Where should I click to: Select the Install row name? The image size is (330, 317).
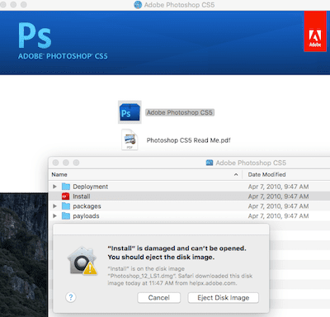coord(82,196)
